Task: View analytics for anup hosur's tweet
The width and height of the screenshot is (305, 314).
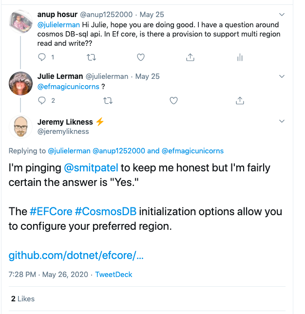Action: click(239, 57)
